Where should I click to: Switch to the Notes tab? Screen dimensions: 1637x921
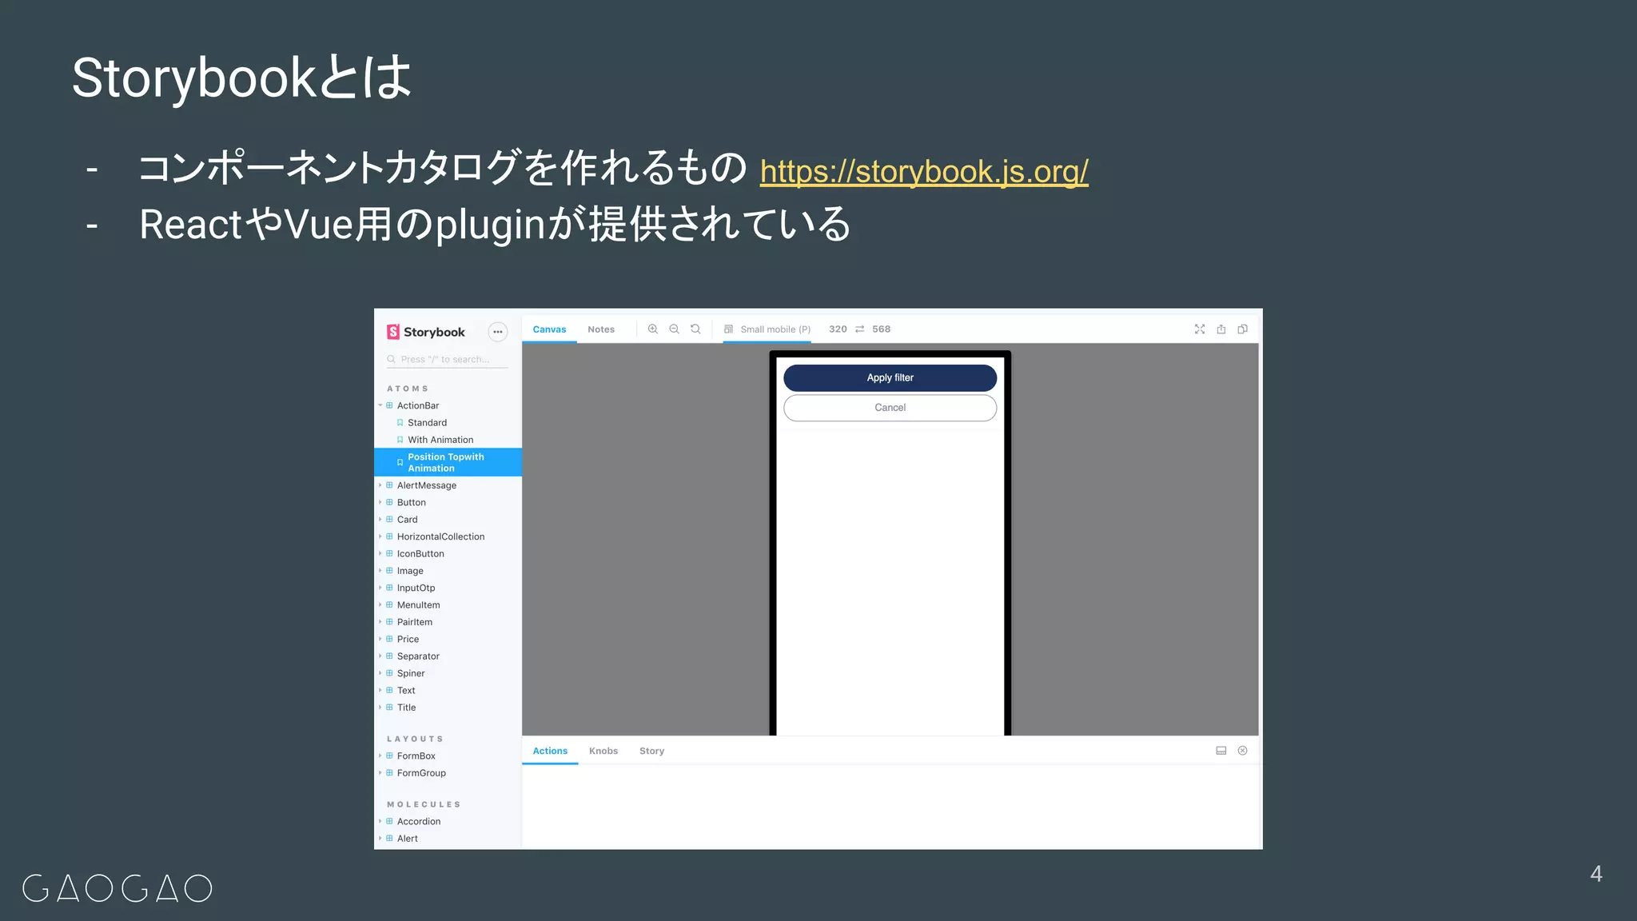601,329
